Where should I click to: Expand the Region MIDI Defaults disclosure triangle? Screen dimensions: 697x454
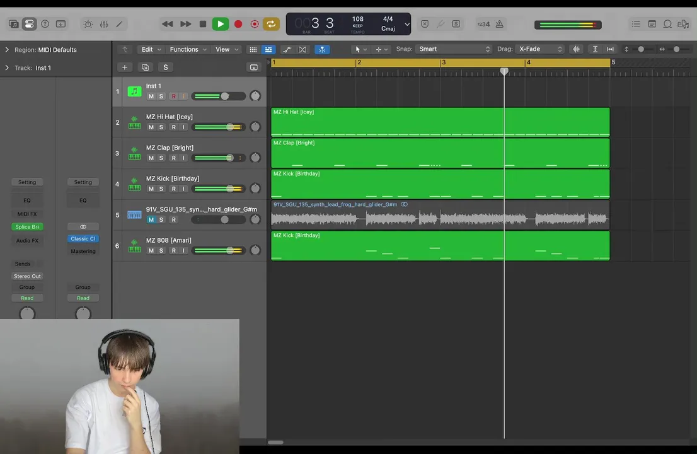point(7,50)
